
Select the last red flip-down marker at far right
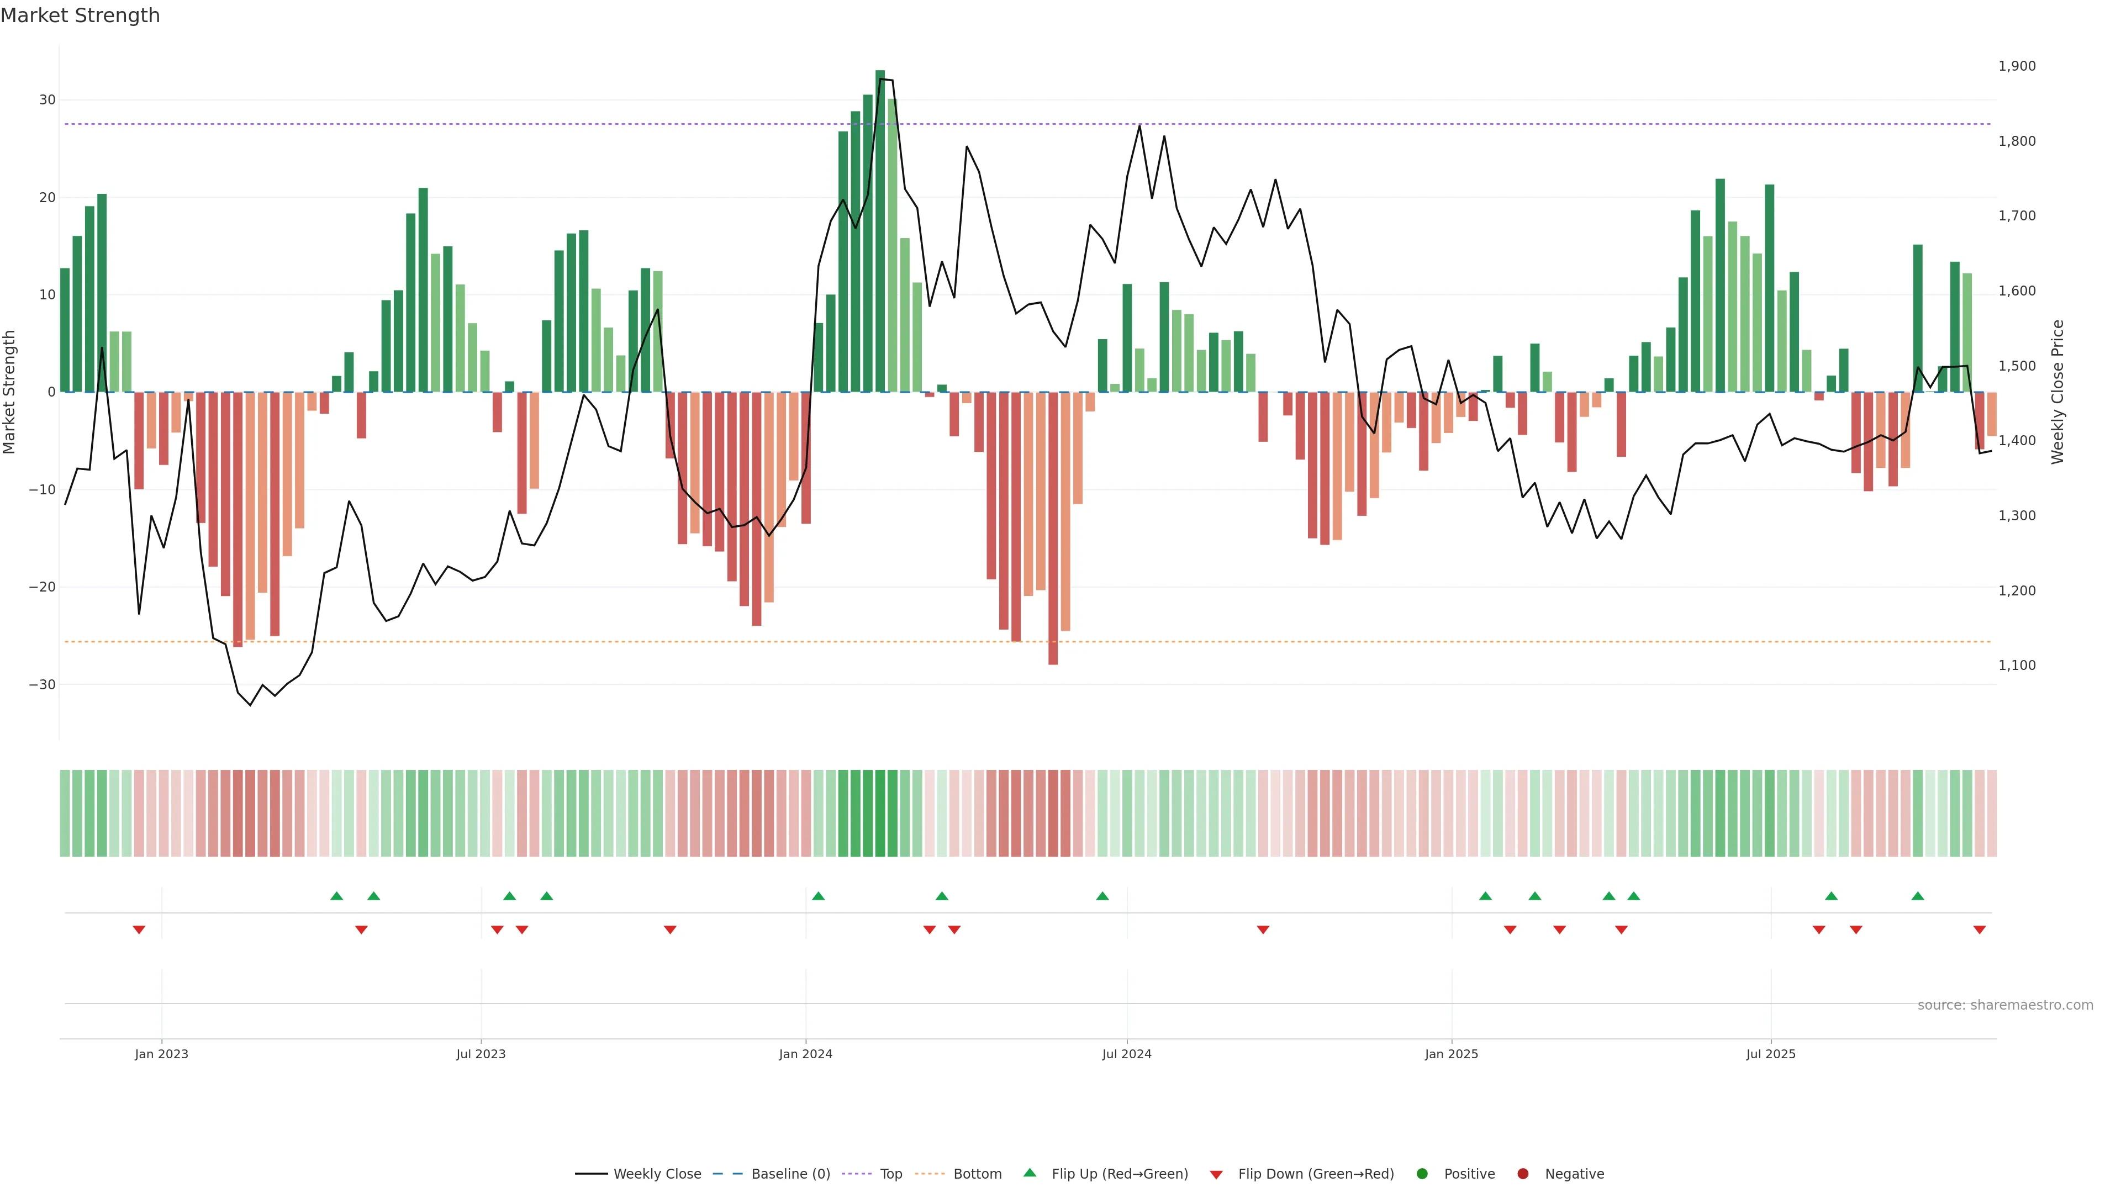click(1980, 930)
